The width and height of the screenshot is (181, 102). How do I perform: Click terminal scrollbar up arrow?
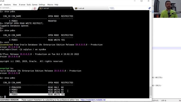[x=151, y=12]
